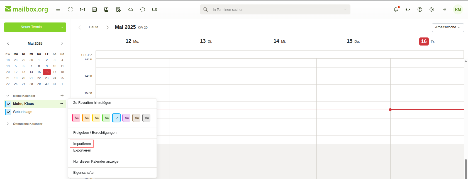Viewport: 468px width, 179px height.
Task: Open the video conference camera icon
Action: click(x=155, y=9)
